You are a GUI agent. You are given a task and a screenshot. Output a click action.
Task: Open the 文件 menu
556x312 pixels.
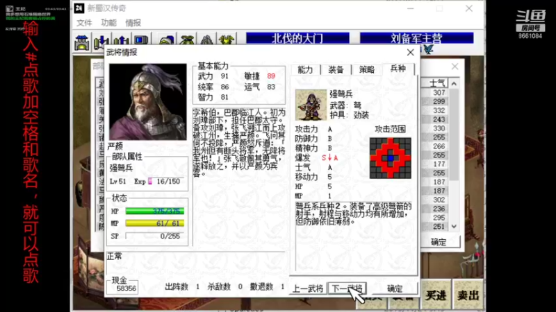[x=84, y=23]
